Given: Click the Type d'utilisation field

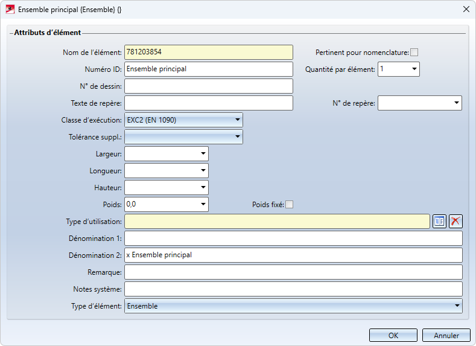Looking at the screenshot, I should [x=277, y=221].
